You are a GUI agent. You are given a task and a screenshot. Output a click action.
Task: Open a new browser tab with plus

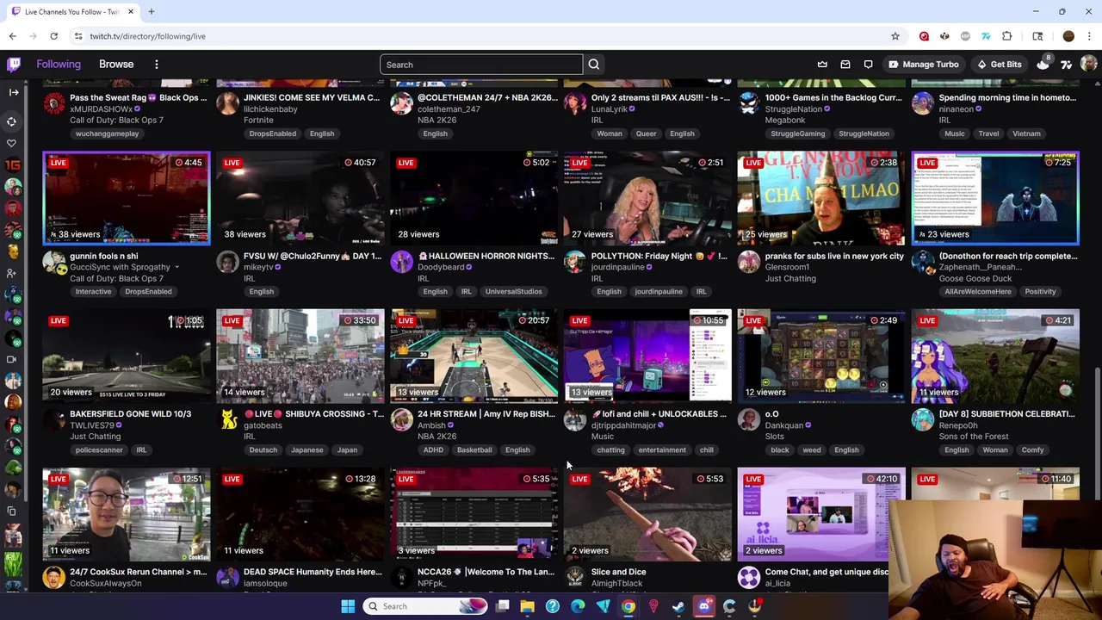click(152, 12)
